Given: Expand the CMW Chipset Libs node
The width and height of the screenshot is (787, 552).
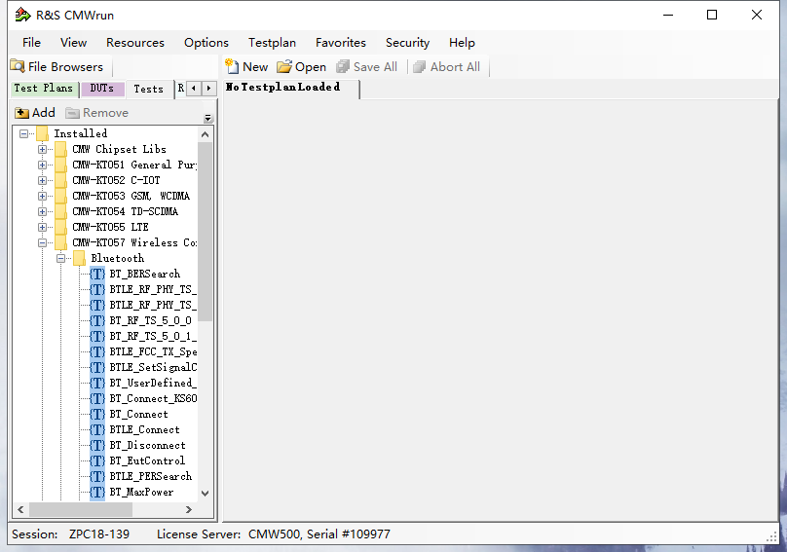Looking at the screenshot, I should click(x=42, y=149).
